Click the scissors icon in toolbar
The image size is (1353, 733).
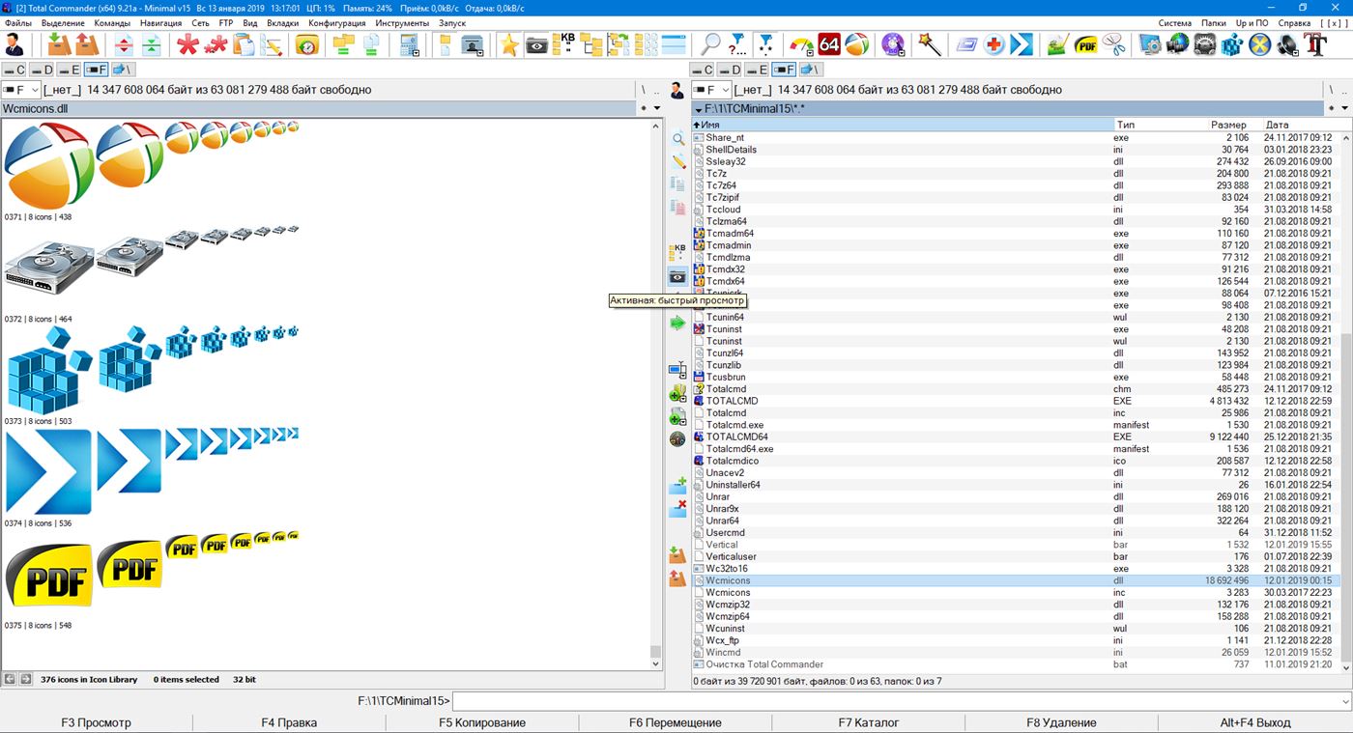(x=1114, y=44)
